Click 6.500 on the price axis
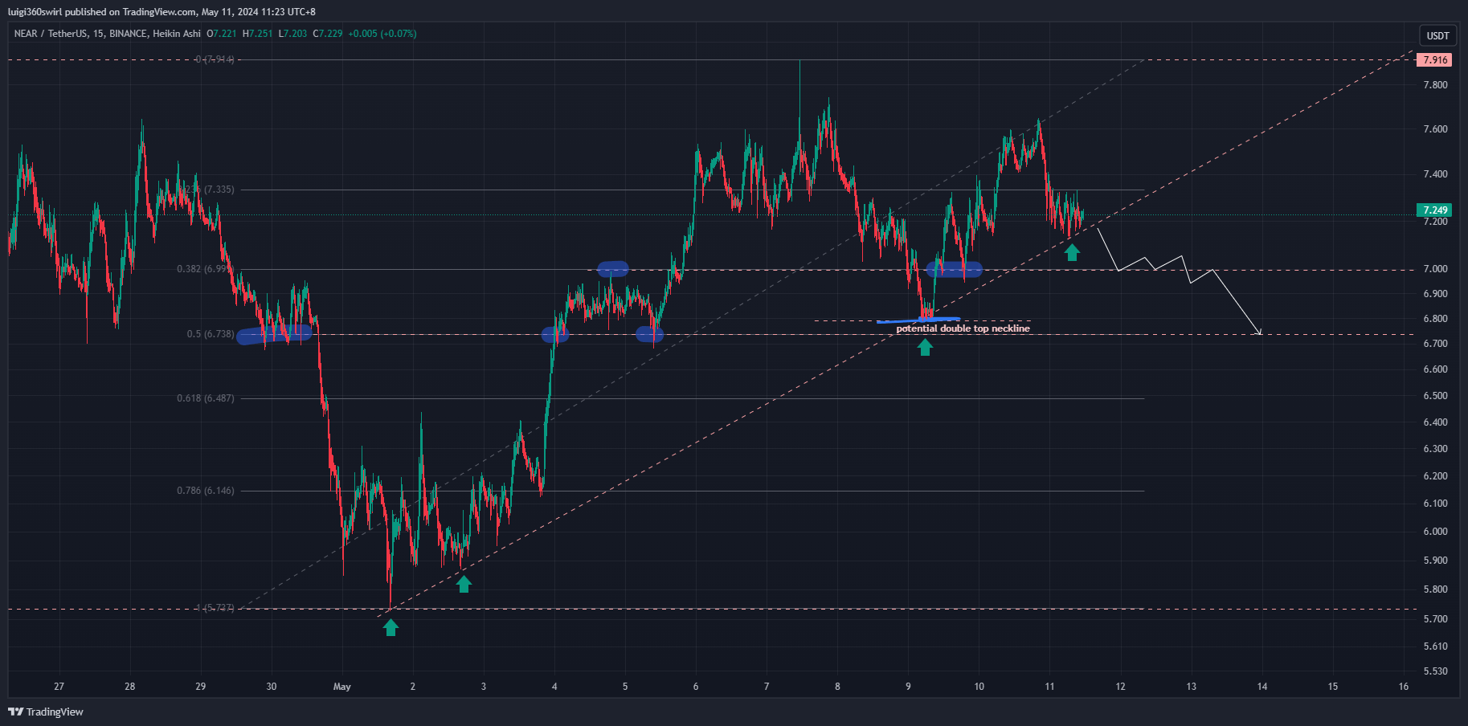 [1435, 396]
